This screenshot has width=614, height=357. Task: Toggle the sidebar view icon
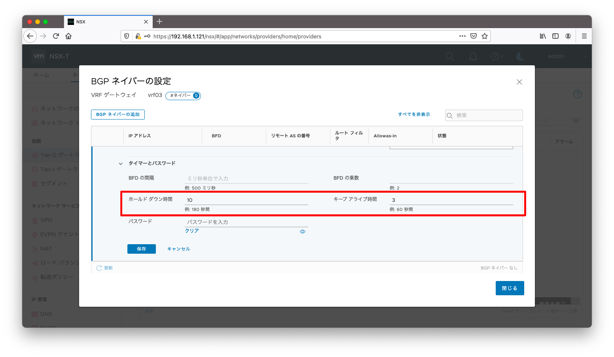555,36
